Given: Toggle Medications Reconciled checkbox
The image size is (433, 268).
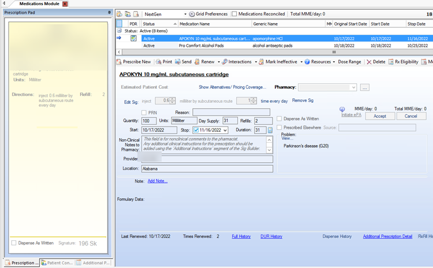Looking at the screenshot, I should (234, 14).
